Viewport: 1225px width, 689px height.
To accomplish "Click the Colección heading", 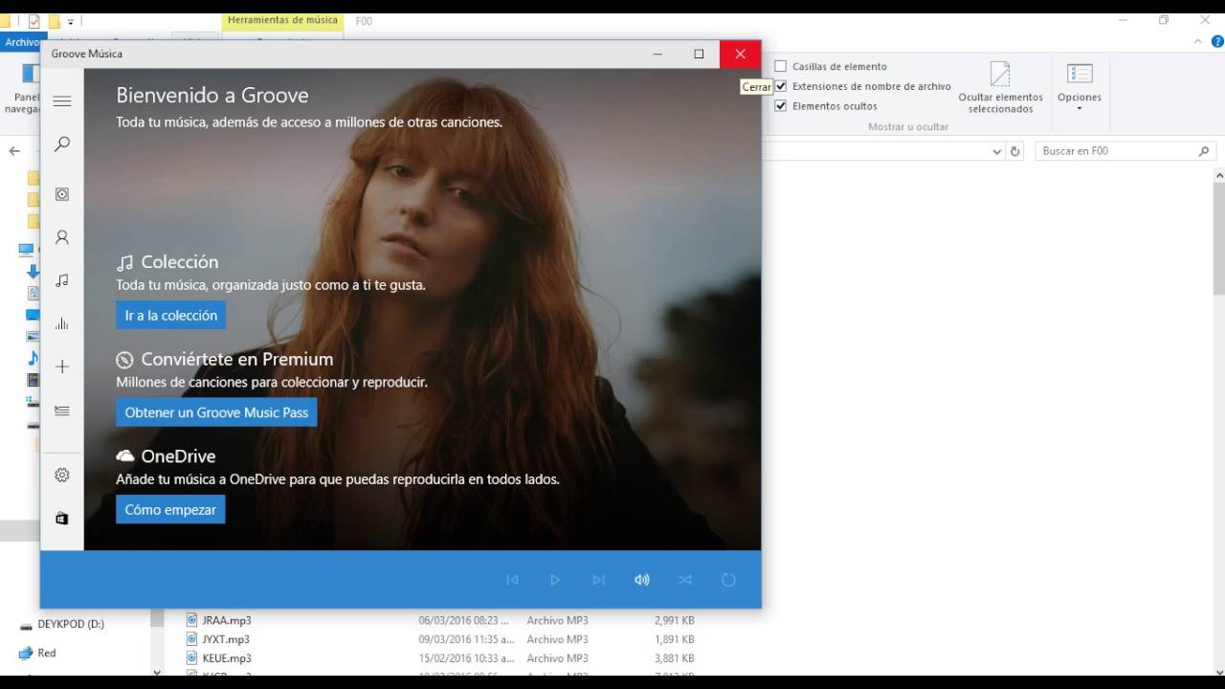I will pos(180,262).
